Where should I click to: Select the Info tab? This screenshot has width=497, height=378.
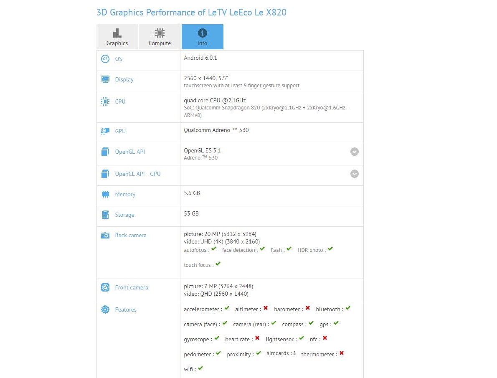(x=203, y=37)
